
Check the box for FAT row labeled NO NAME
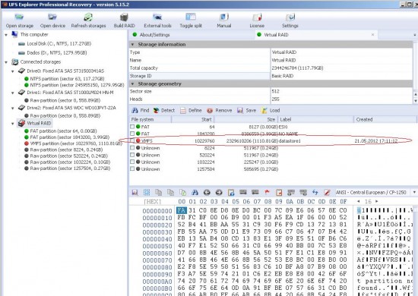click(132, 134)
